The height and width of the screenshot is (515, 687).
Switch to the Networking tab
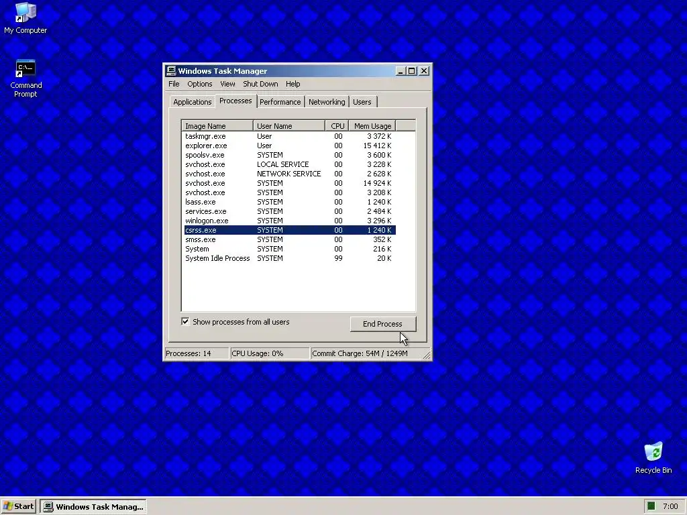coord(327,102)
